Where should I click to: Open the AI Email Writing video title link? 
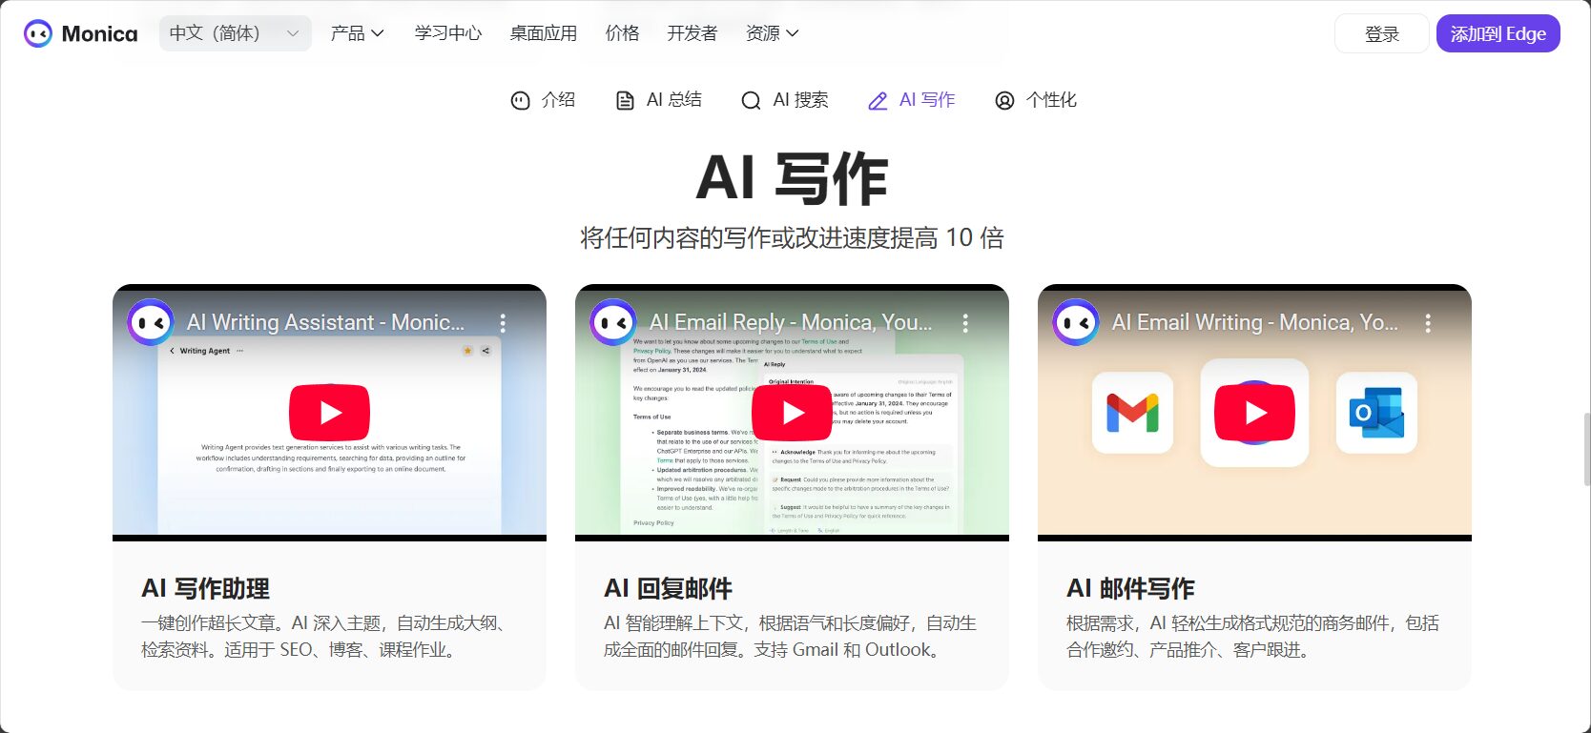tap(1254, 322)
